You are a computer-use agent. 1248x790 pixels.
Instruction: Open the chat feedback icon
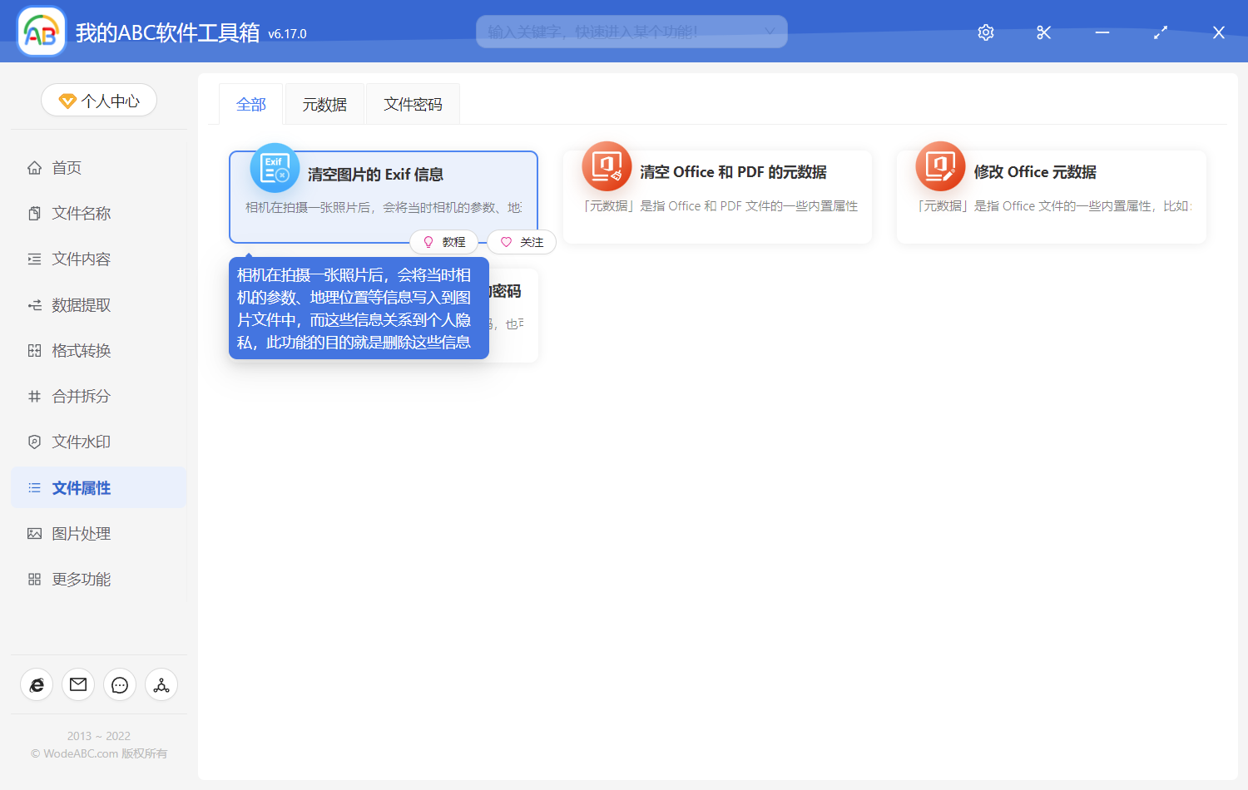point(120,684)
